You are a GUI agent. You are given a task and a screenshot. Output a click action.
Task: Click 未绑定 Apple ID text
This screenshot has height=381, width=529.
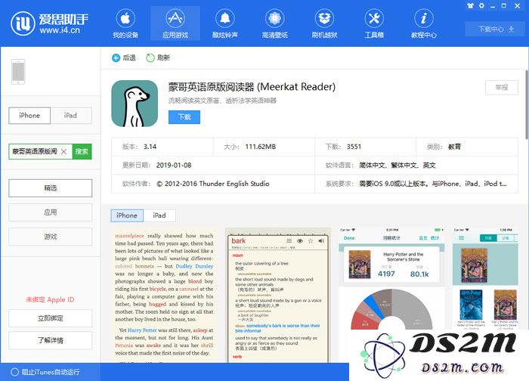(51, 299)
